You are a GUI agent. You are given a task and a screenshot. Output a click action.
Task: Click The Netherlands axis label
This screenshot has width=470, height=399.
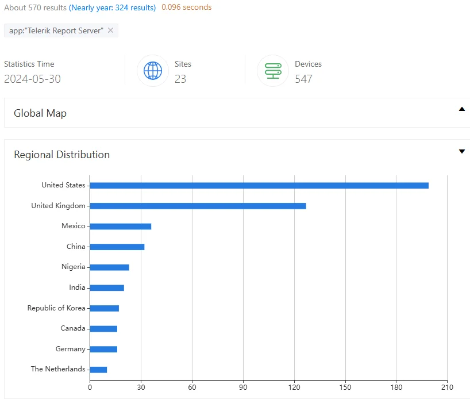pos(58,369)
